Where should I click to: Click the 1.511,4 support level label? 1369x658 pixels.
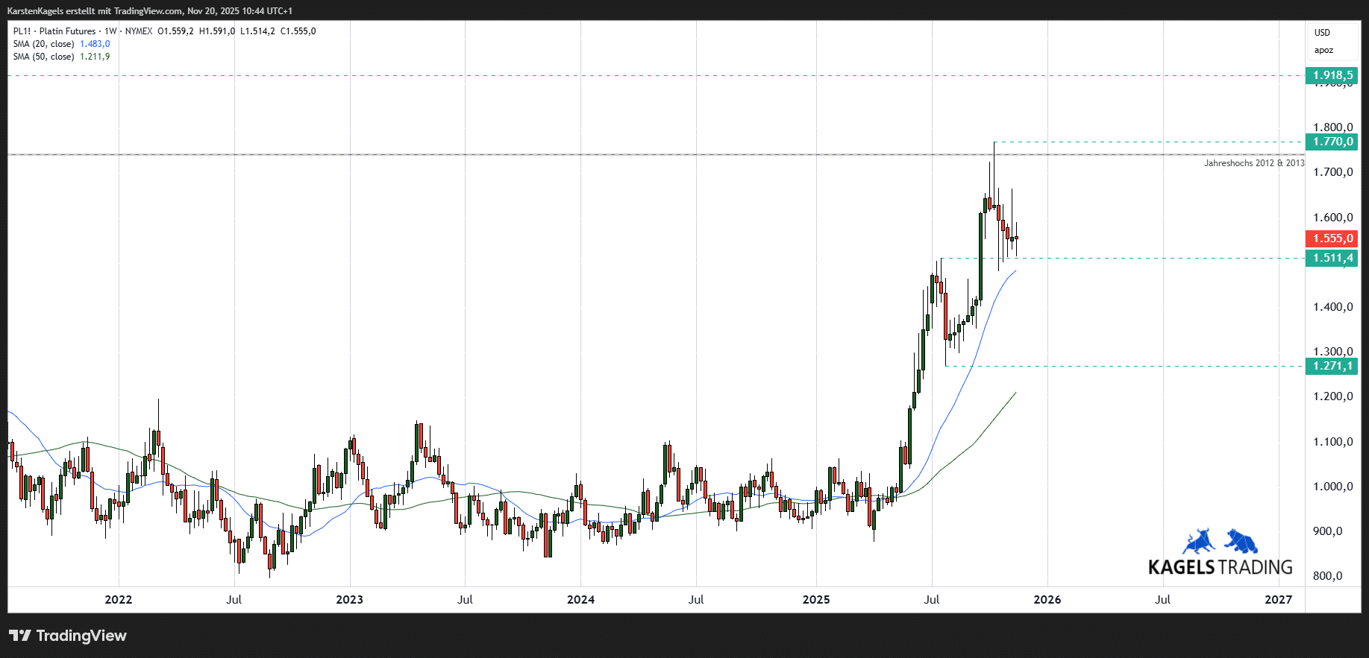[x=1332, y=258]
